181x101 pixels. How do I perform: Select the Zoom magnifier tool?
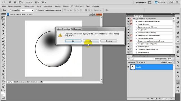point(3,87)
